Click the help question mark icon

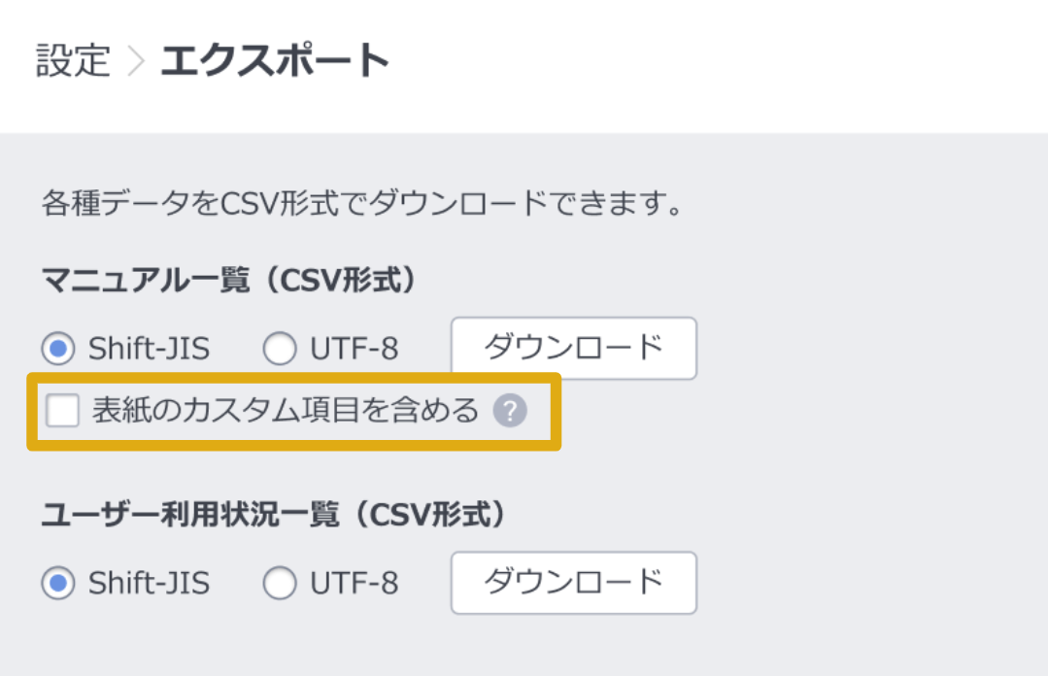(509, 412)
